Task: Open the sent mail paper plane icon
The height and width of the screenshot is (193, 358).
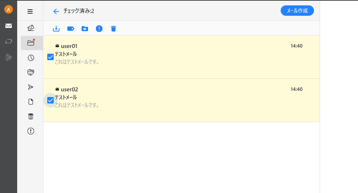Action: pos(30,87)
